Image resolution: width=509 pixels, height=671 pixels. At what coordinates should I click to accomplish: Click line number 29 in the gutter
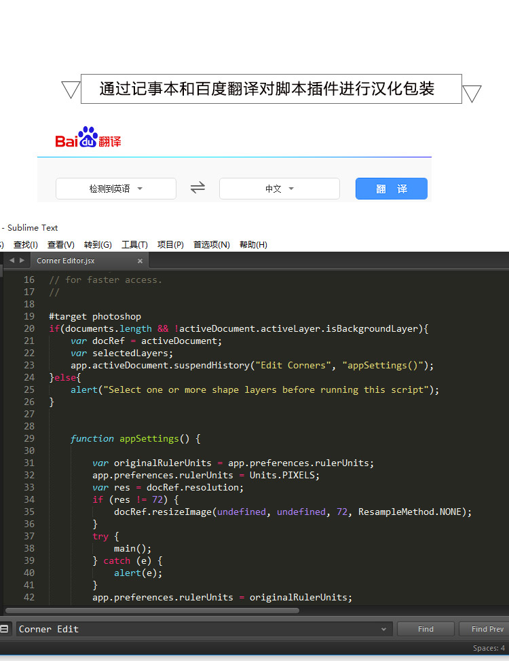[x=29, y=439]
